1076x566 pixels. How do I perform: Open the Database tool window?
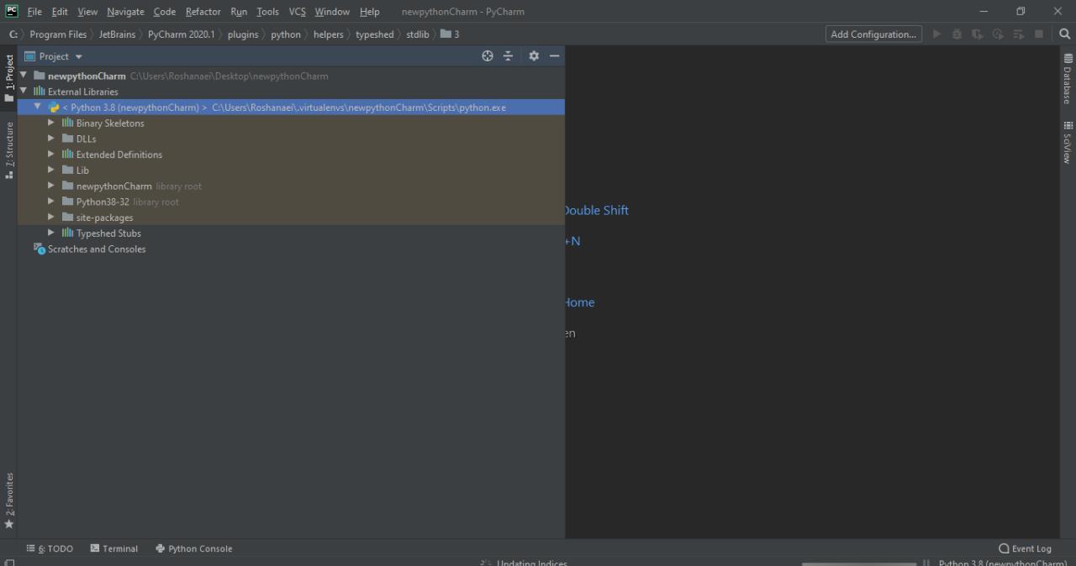1068,79
